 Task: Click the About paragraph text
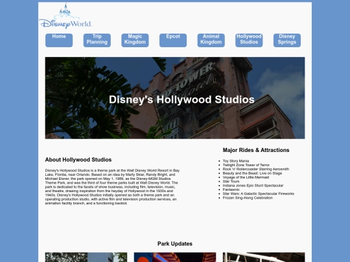click(112, 187)
